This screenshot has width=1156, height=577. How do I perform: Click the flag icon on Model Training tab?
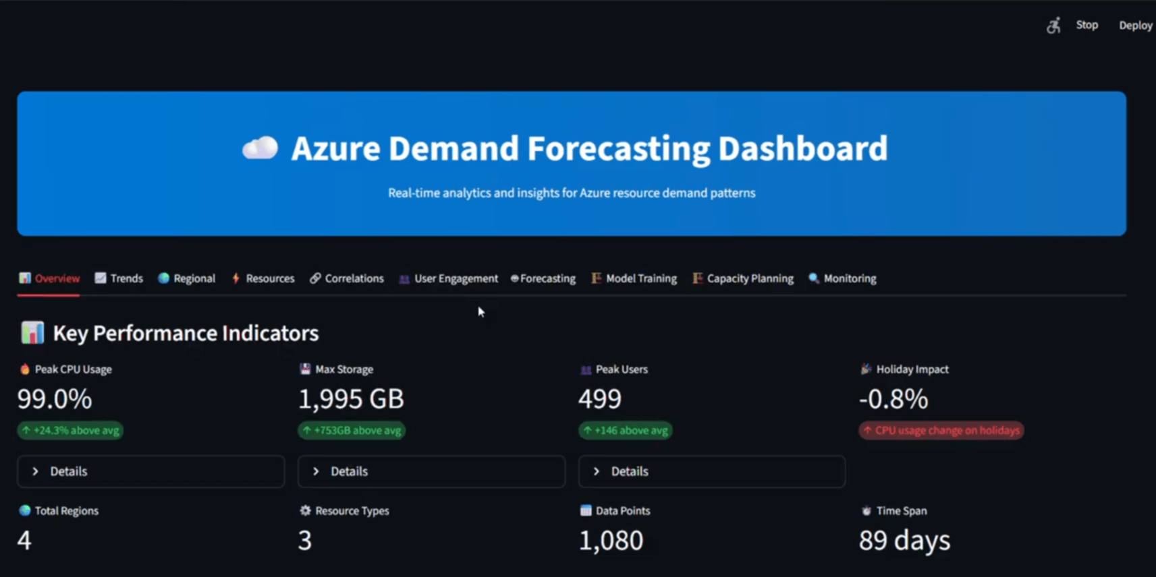tap(597, 278)
